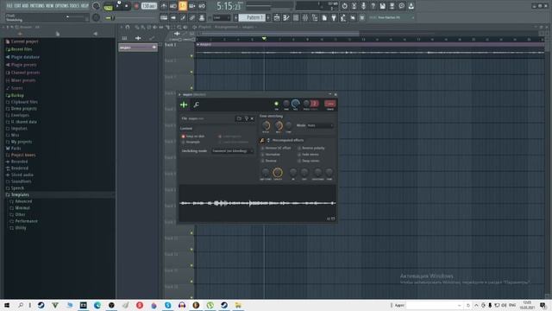The width and height of the screenshot is (552, 311).
Task: Click the 130 tempo display
Action: [x=148, y=6]
